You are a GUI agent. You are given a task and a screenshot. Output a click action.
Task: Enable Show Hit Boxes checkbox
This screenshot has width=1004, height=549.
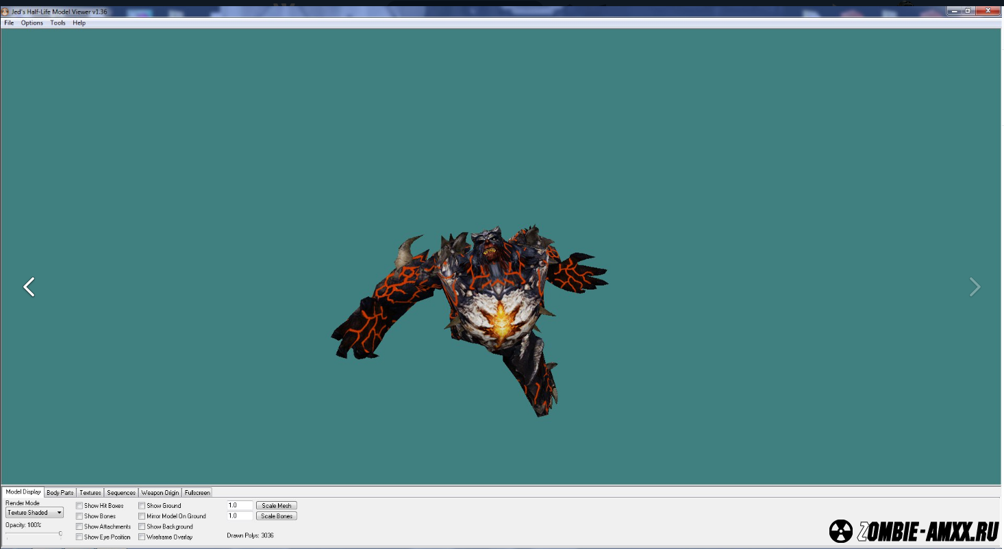[x=79, y=506]
